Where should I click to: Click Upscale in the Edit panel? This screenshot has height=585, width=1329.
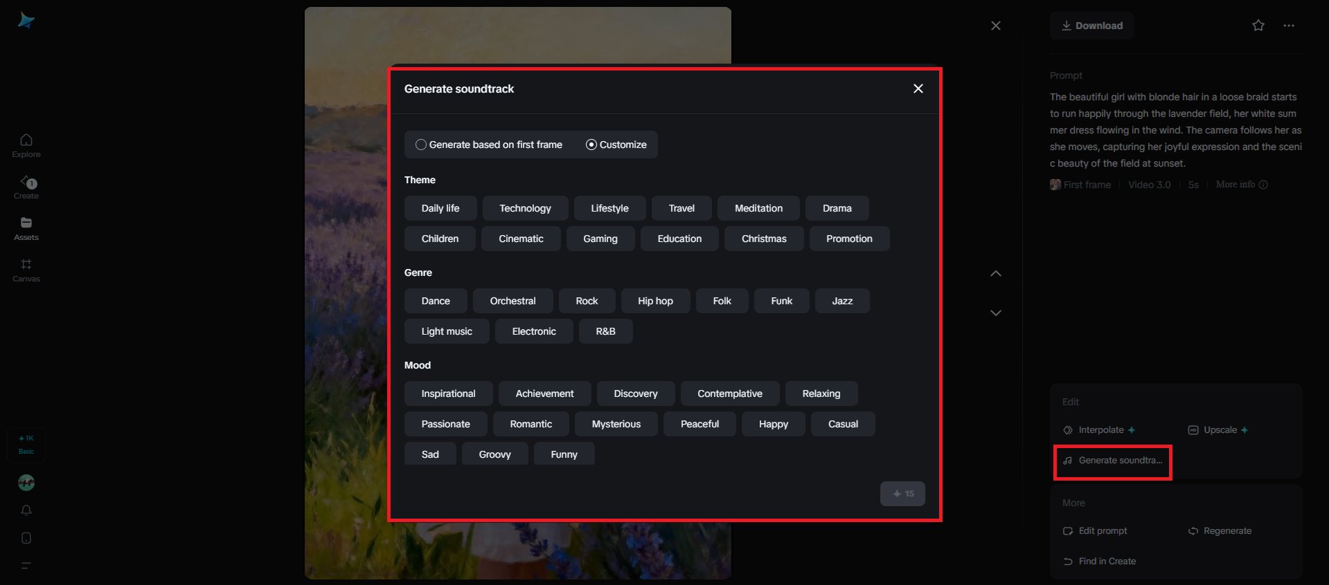pyautogui.click(x=1218, y=430)
